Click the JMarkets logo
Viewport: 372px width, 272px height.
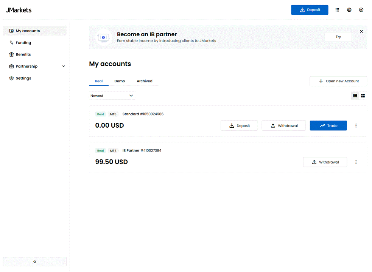(19, 10)
